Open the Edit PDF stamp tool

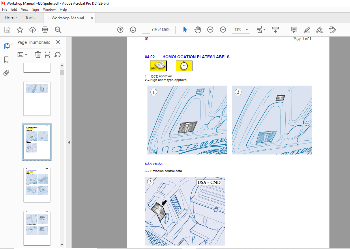332,30
